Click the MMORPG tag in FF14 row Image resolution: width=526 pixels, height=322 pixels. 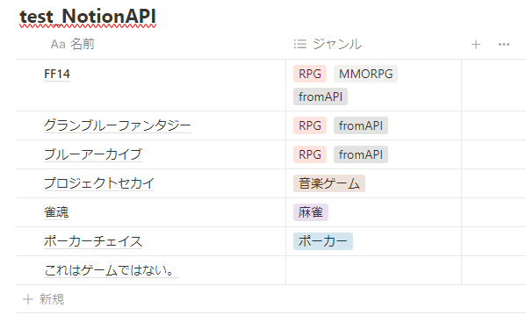coord(365,74)
